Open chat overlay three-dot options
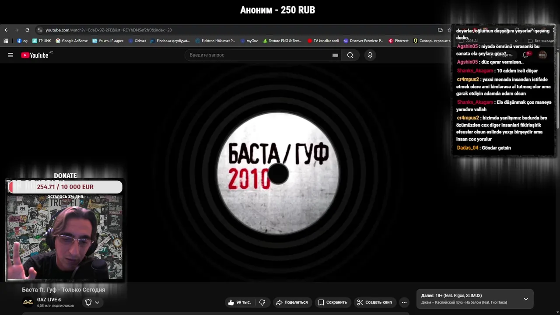Image resolution: width=560 pixels, height=315 pixels. 553,31
